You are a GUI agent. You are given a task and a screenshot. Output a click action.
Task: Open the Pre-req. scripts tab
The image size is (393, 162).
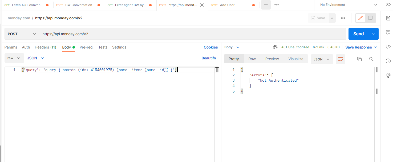[86, 47]
